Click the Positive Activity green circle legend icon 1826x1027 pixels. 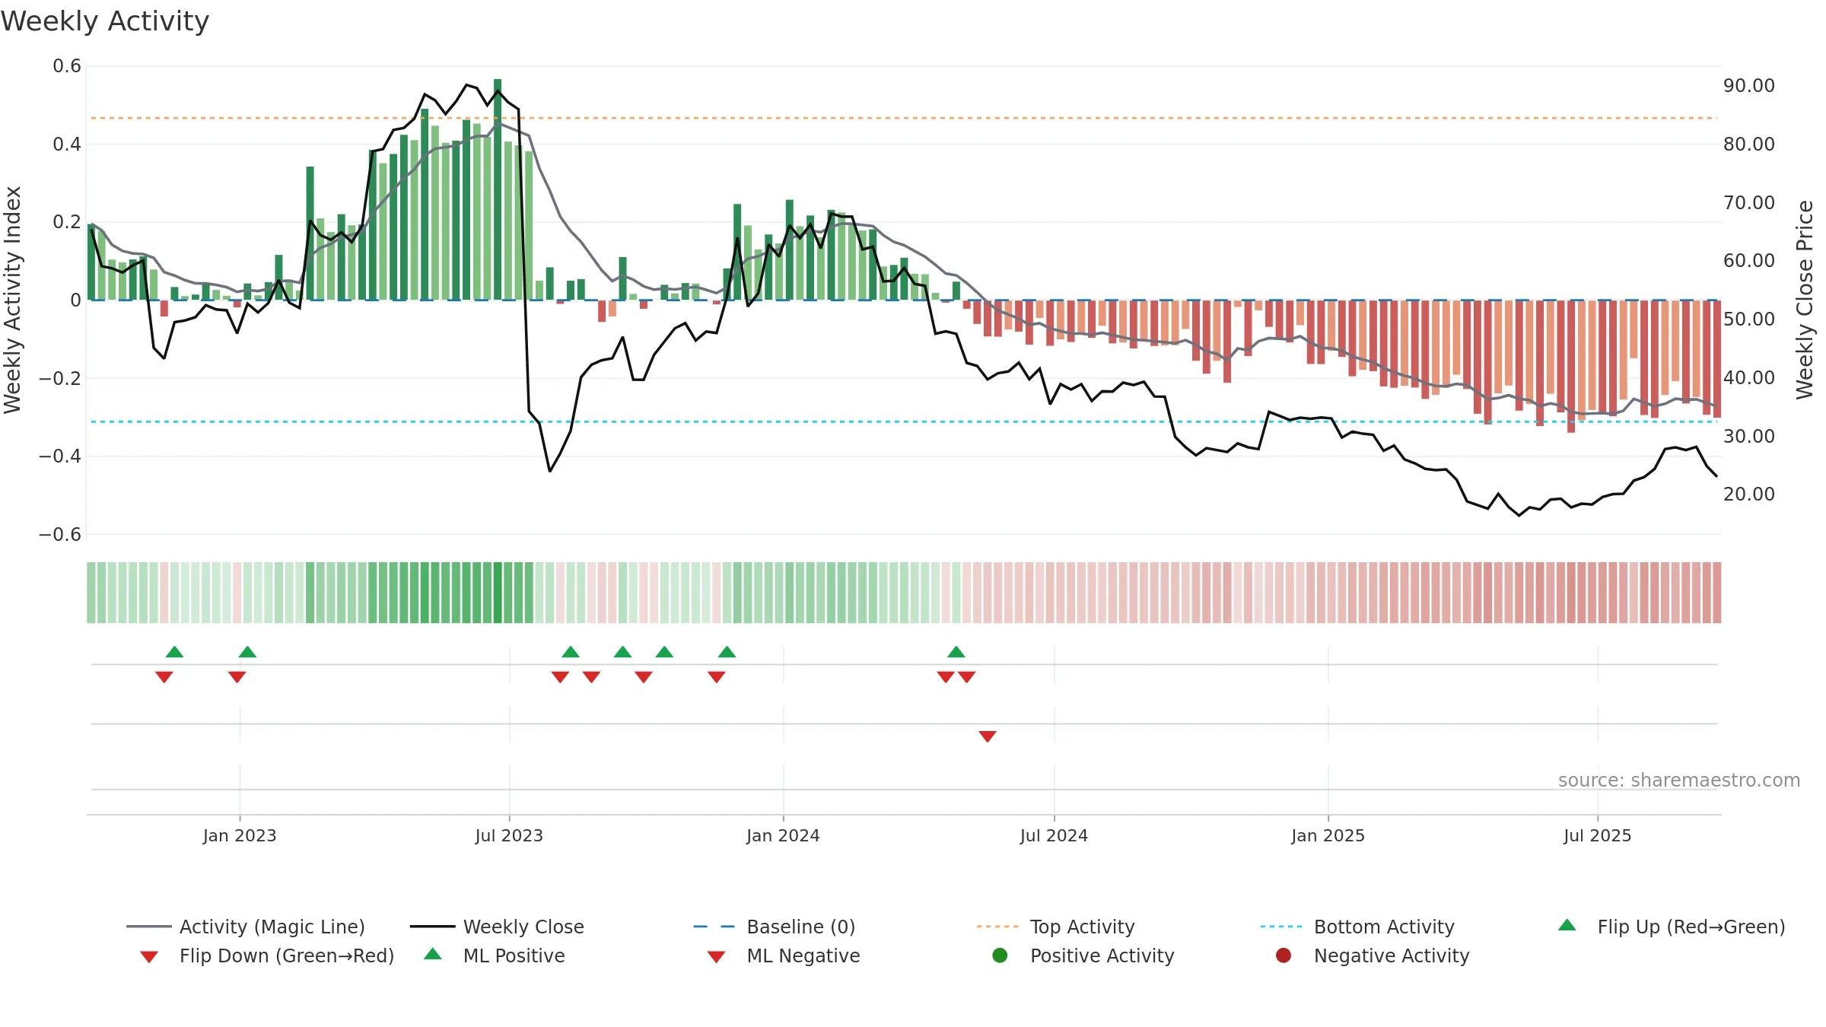click(x=1000, y=955)
